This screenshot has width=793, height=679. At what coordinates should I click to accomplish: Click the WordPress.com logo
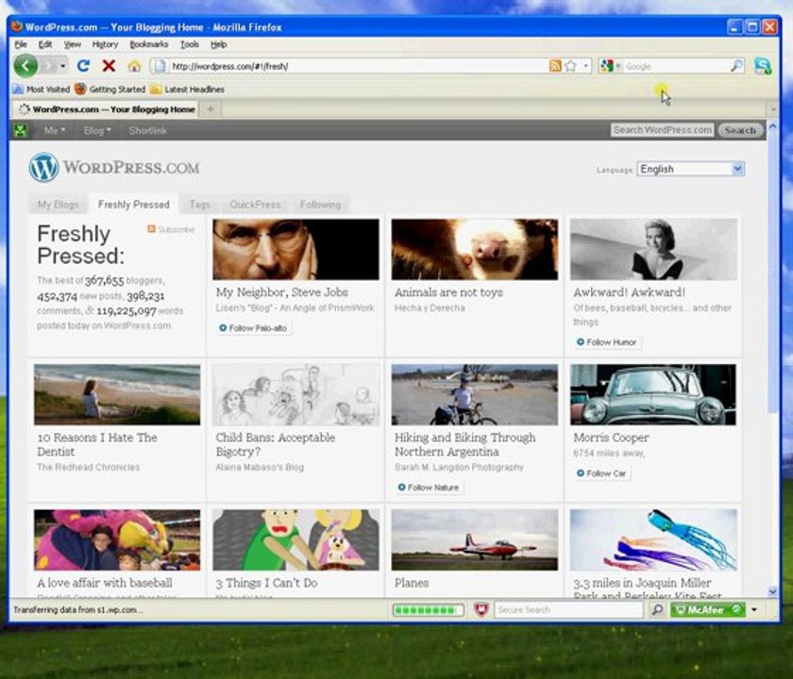(114, 167)
